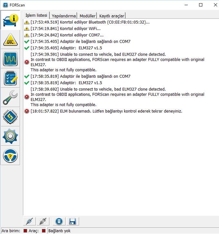The image size is (219, 234).
Task: Open the DTC trouble codes section
Action: click(10, 40)
